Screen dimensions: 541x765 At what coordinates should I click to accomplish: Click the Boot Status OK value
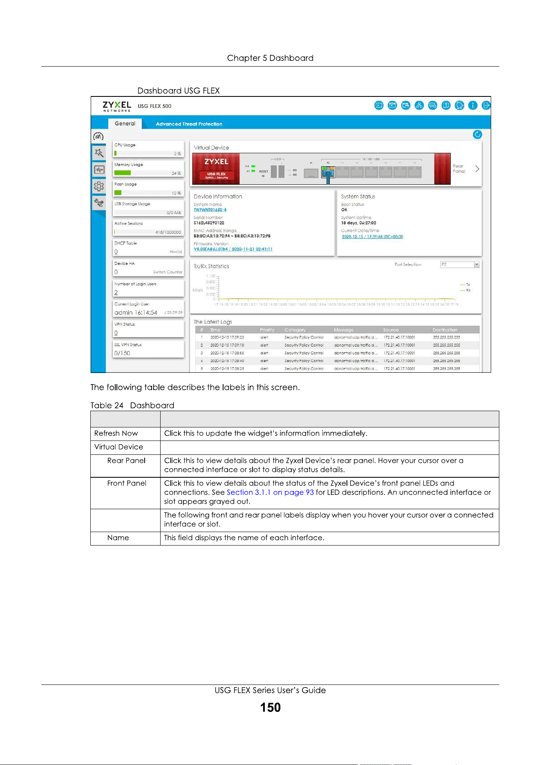344,210
